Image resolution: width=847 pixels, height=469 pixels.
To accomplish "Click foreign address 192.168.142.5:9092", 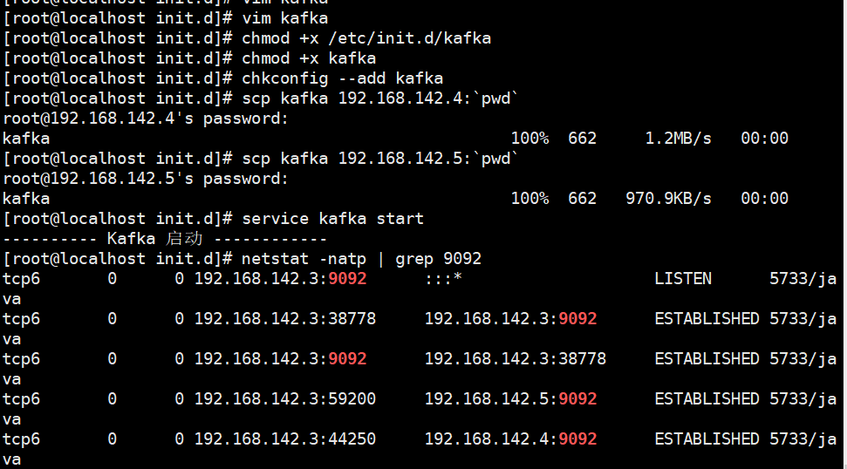I will (510, 399).
